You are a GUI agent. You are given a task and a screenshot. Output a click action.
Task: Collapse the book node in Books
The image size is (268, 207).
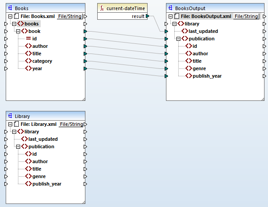click(18, 31)
